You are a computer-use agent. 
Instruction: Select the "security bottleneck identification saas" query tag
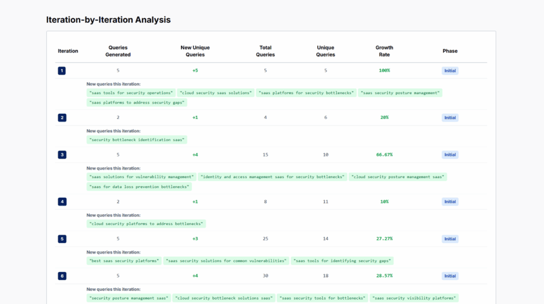tap(137, 140)
